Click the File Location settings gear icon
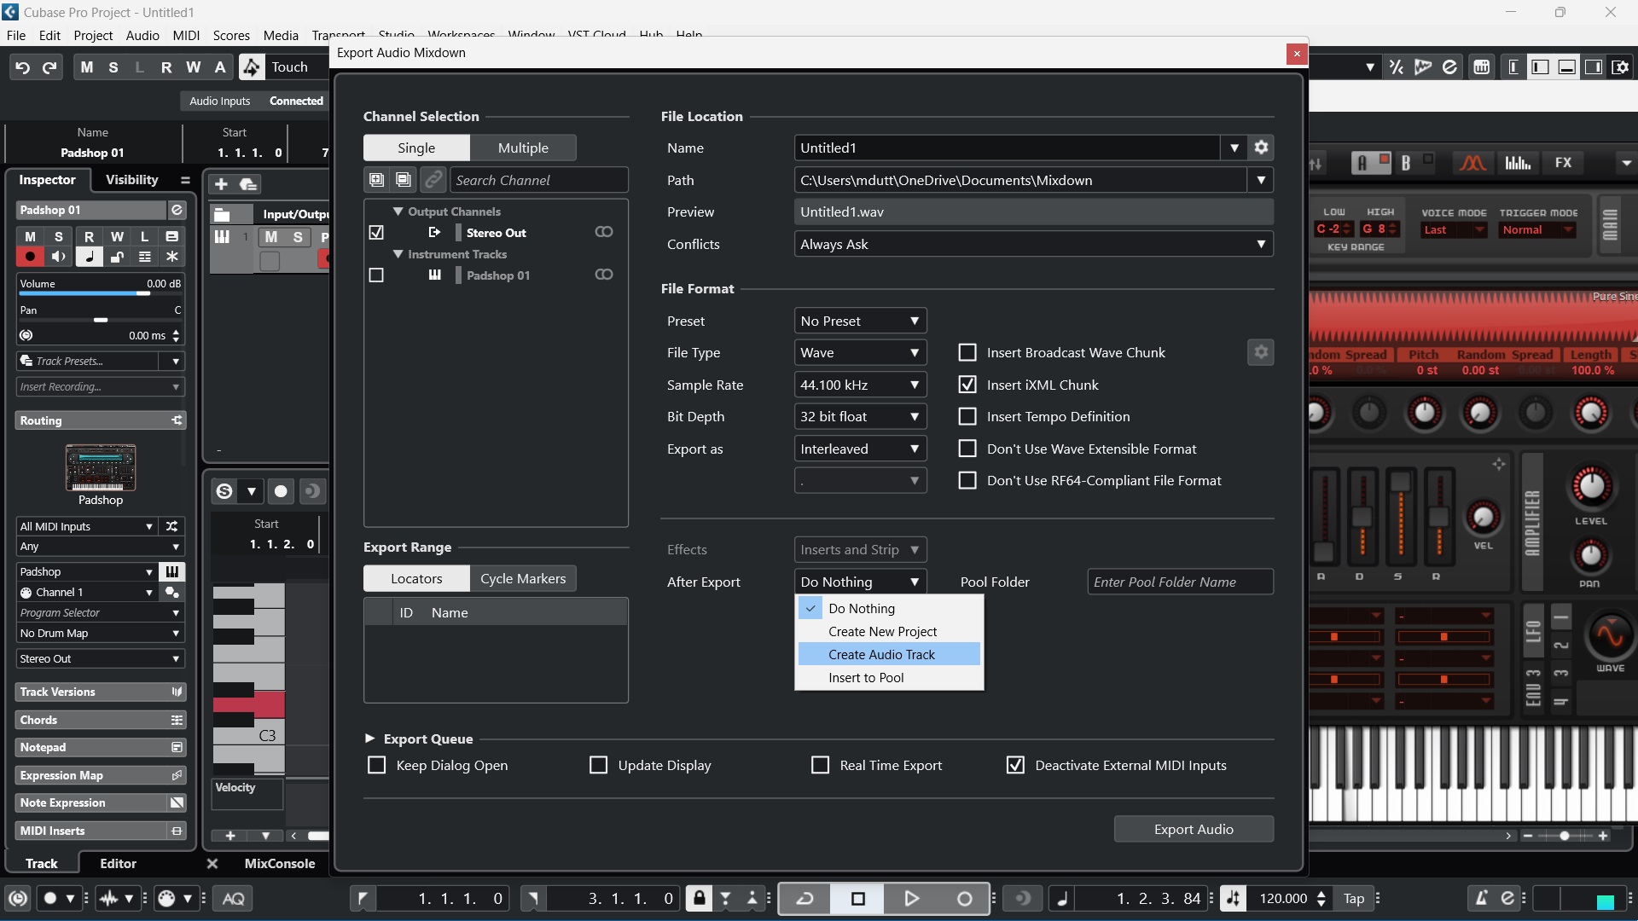Image resolution: width=1638 pixels, height=921 pixels. click(x=1261, y=148)
